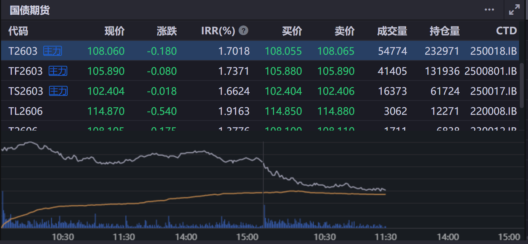Click CTD bond 250017.IB
528x244 pixels.
[494, 91]
